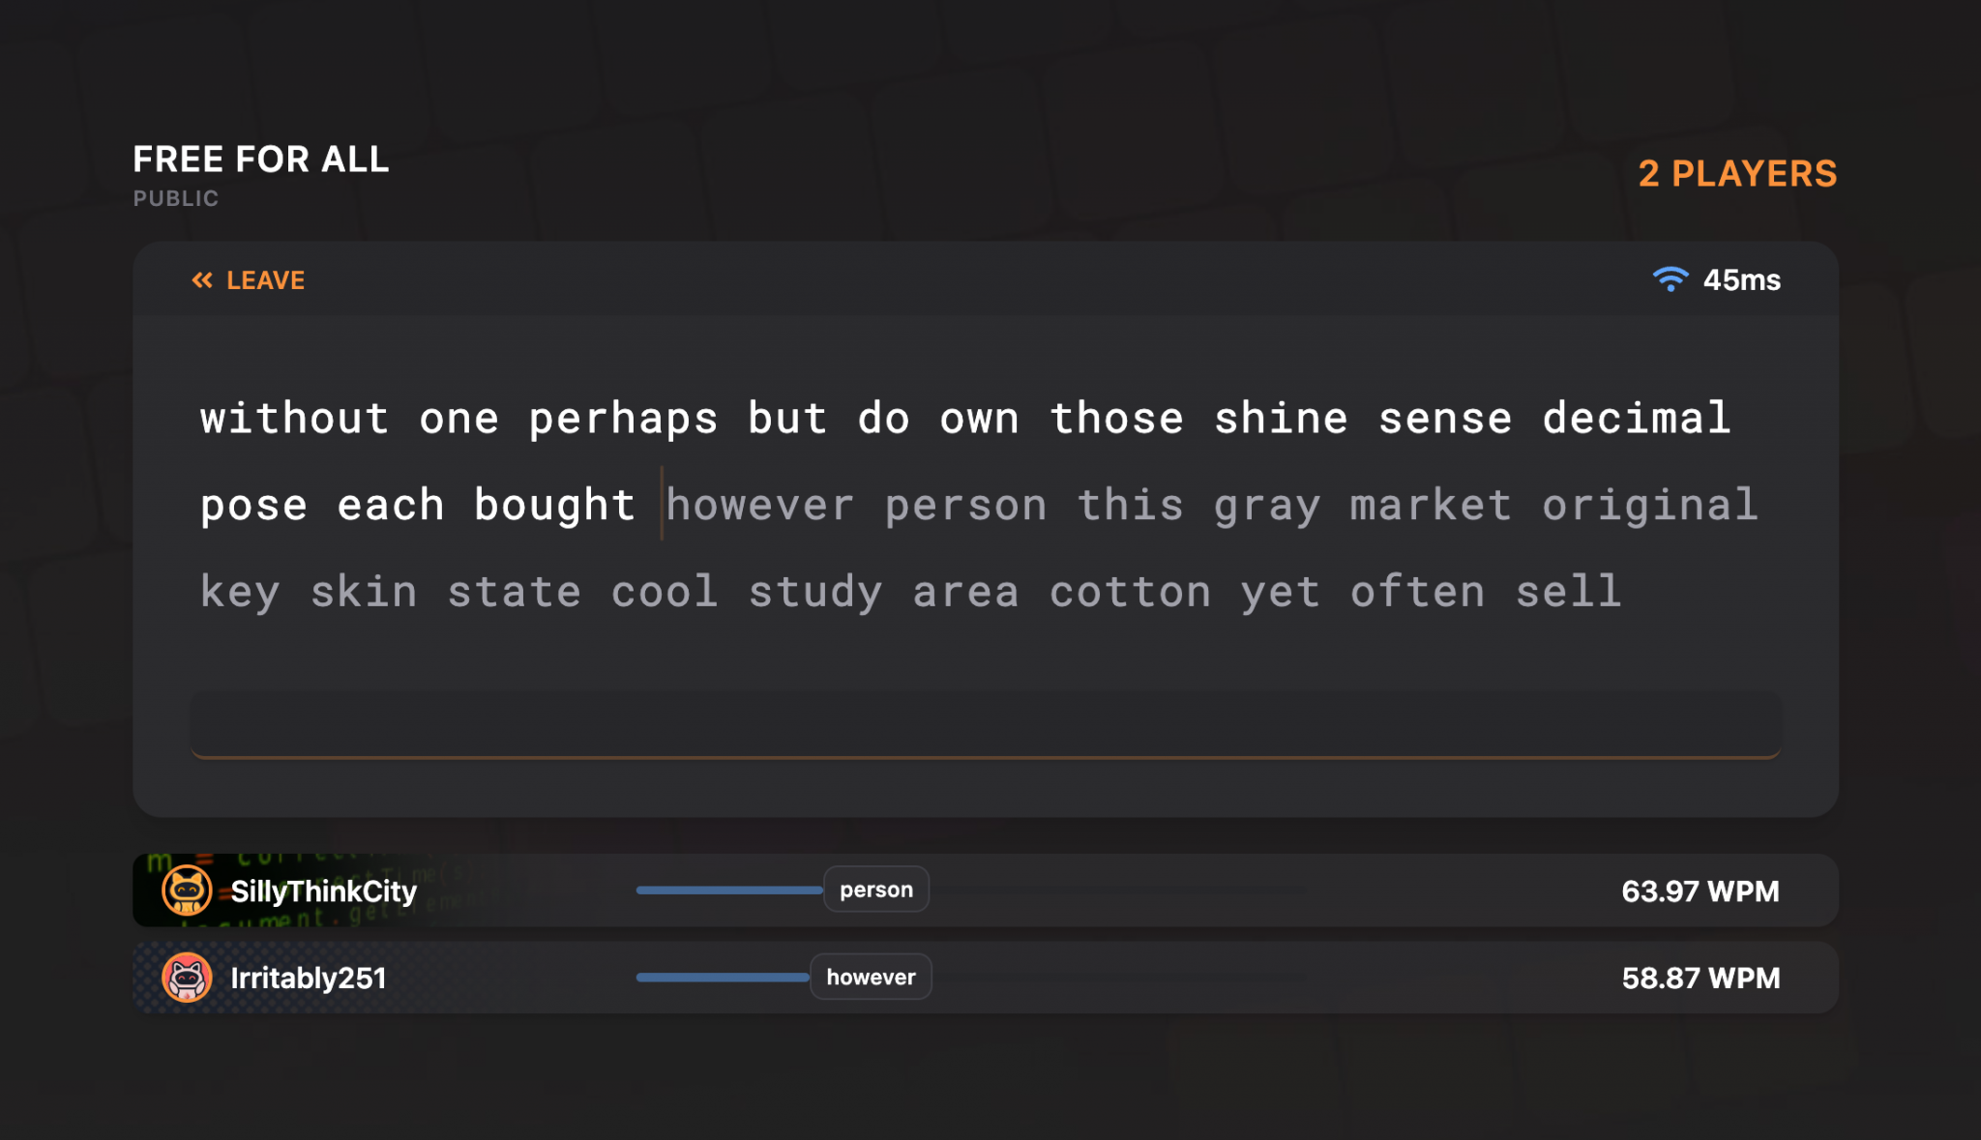Click the word 'decimal' in the passage
The width and height of the screenshot is (1981, 1140).
click(x=1636, y=419)
